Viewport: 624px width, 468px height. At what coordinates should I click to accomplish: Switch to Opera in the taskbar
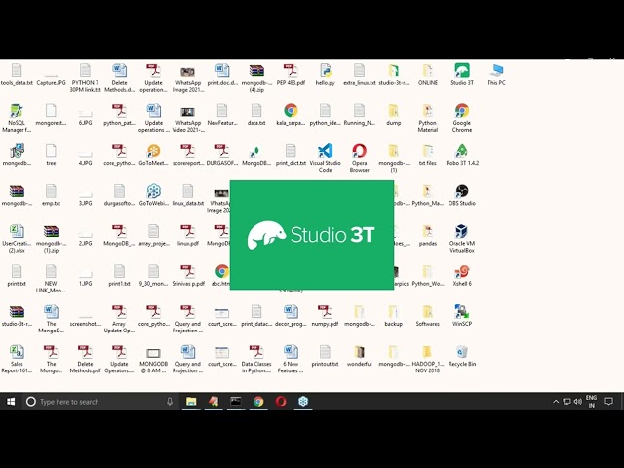pyautogui.click(x=281, y=402)
